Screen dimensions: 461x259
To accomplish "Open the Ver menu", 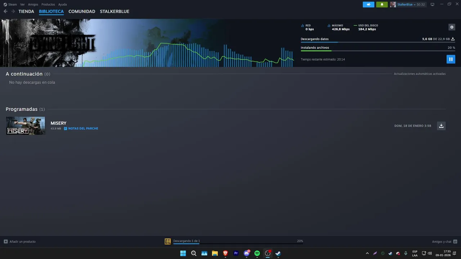I will 22,4.
